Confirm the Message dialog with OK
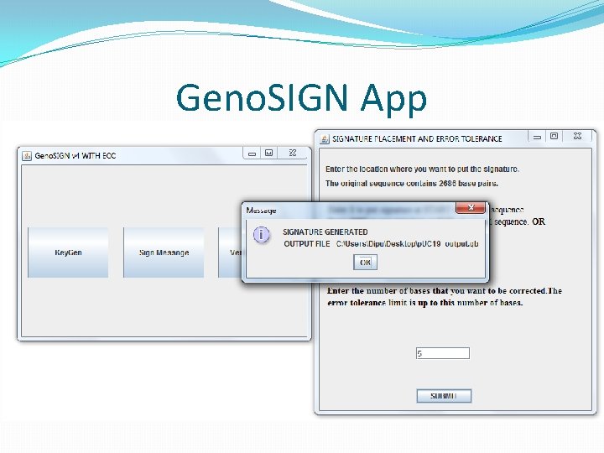This screenshot has height=453, width=604. point(365,263)
